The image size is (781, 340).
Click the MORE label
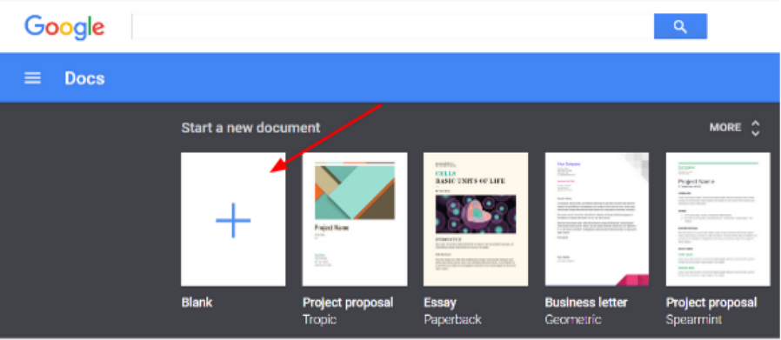click(x=725, y=128)
